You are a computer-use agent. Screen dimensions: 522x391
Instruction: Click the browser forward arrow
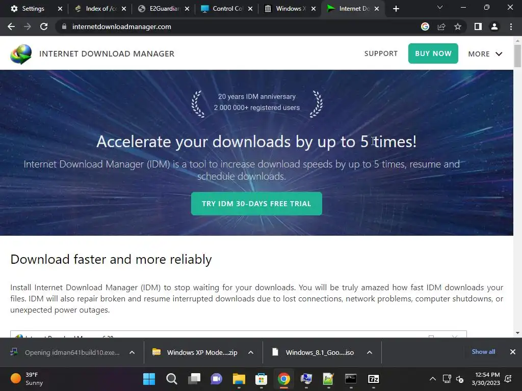click(x=28, y=26)
